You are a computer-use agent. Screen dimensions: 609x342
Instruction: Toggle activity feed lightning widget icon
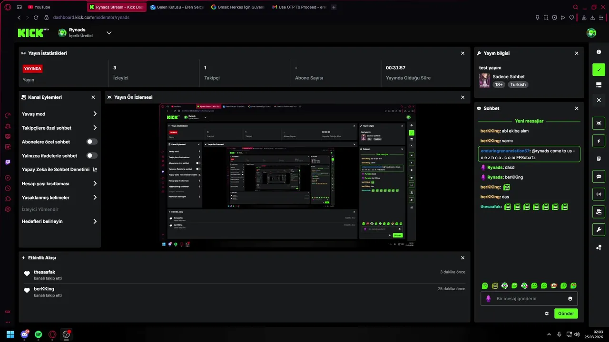[599, 141]
